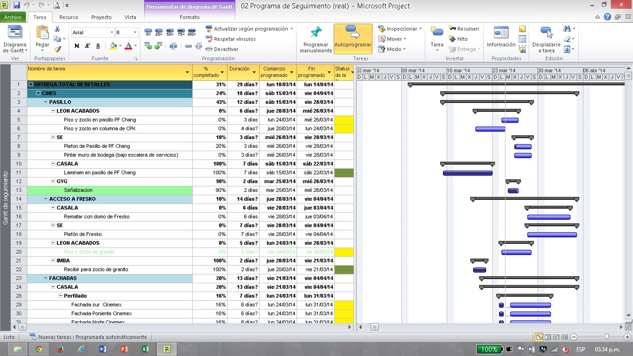
Task: Click the Fill down blue arrow icon
Action: tap(567, 49)
